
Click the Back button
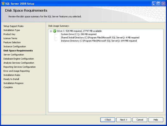(108, 120)
